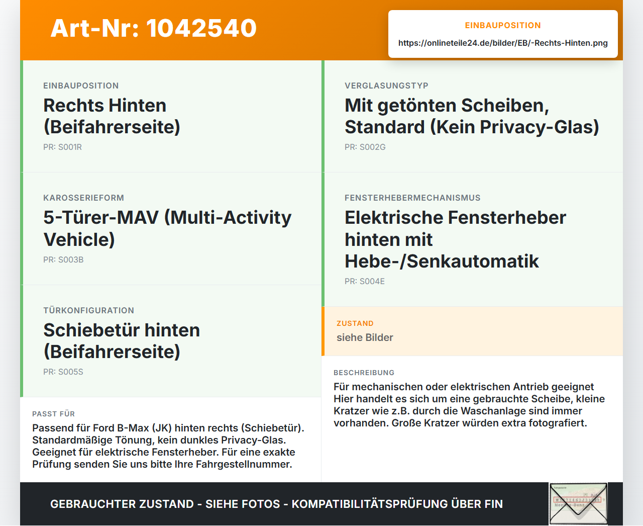Select the 'Rechts Hinten (Beifahrerseite)' value
The width and height of the screenshot is (643, 526).
pos(112,116)
